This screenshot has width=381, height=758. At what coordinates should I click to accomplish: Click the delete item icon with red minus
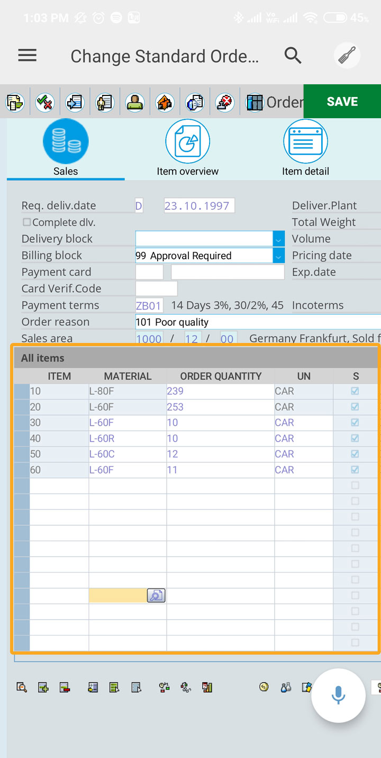click(65, 688)
